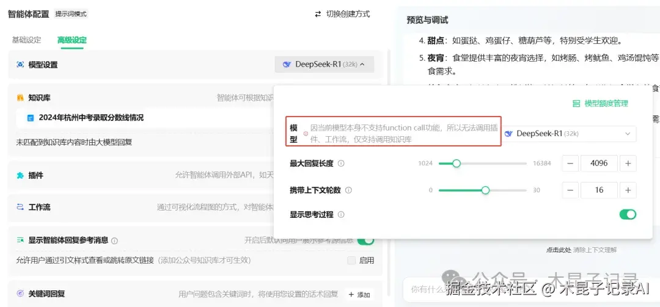Click the 最大回复长度 slider handle
Viewport: 660px width, 307px height.
pos(457,163)
